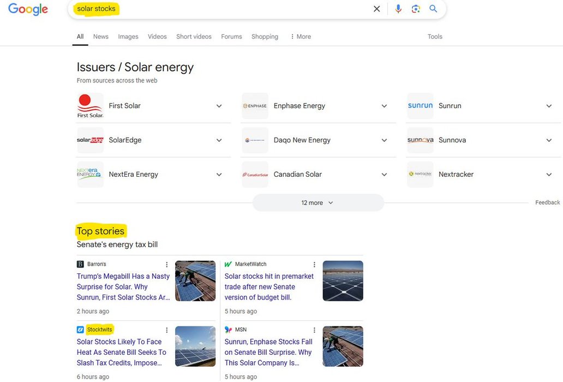The width and height of the screenshot is (563, 382).
Task: Clear the search box with the X icon
Action: pos(376,9)
